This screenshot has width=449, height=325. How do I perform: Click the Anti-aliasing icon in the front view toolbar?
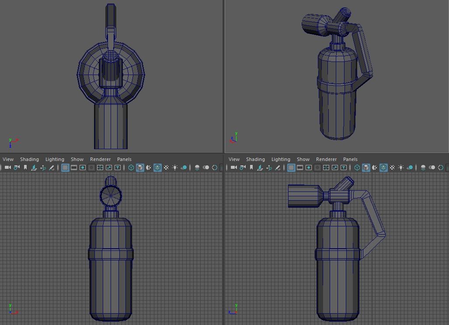[215, 168]
